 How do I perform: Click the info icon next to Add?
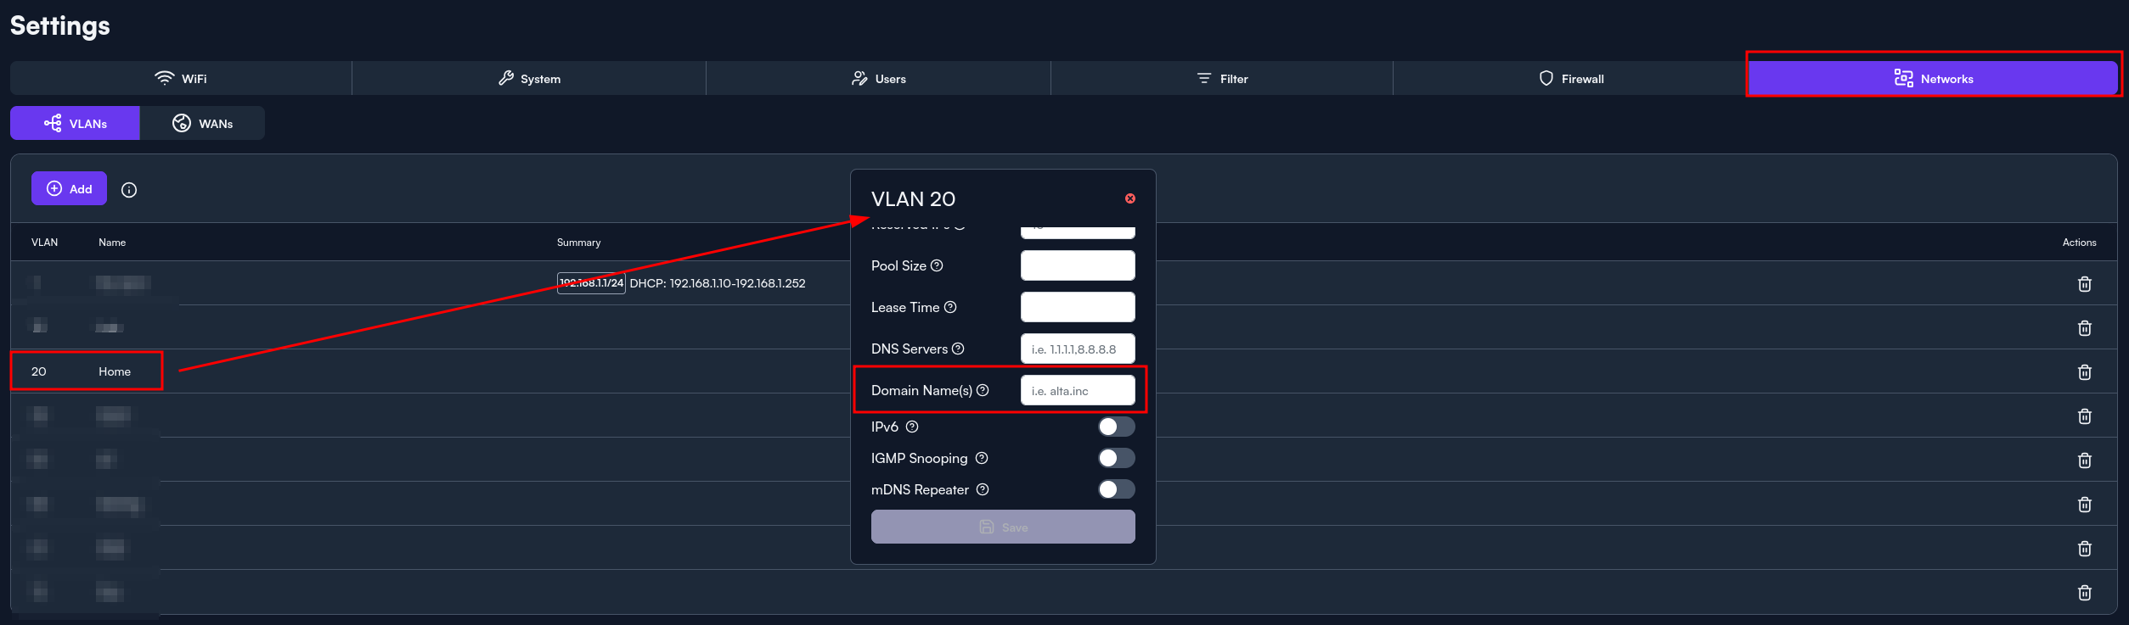129,190
